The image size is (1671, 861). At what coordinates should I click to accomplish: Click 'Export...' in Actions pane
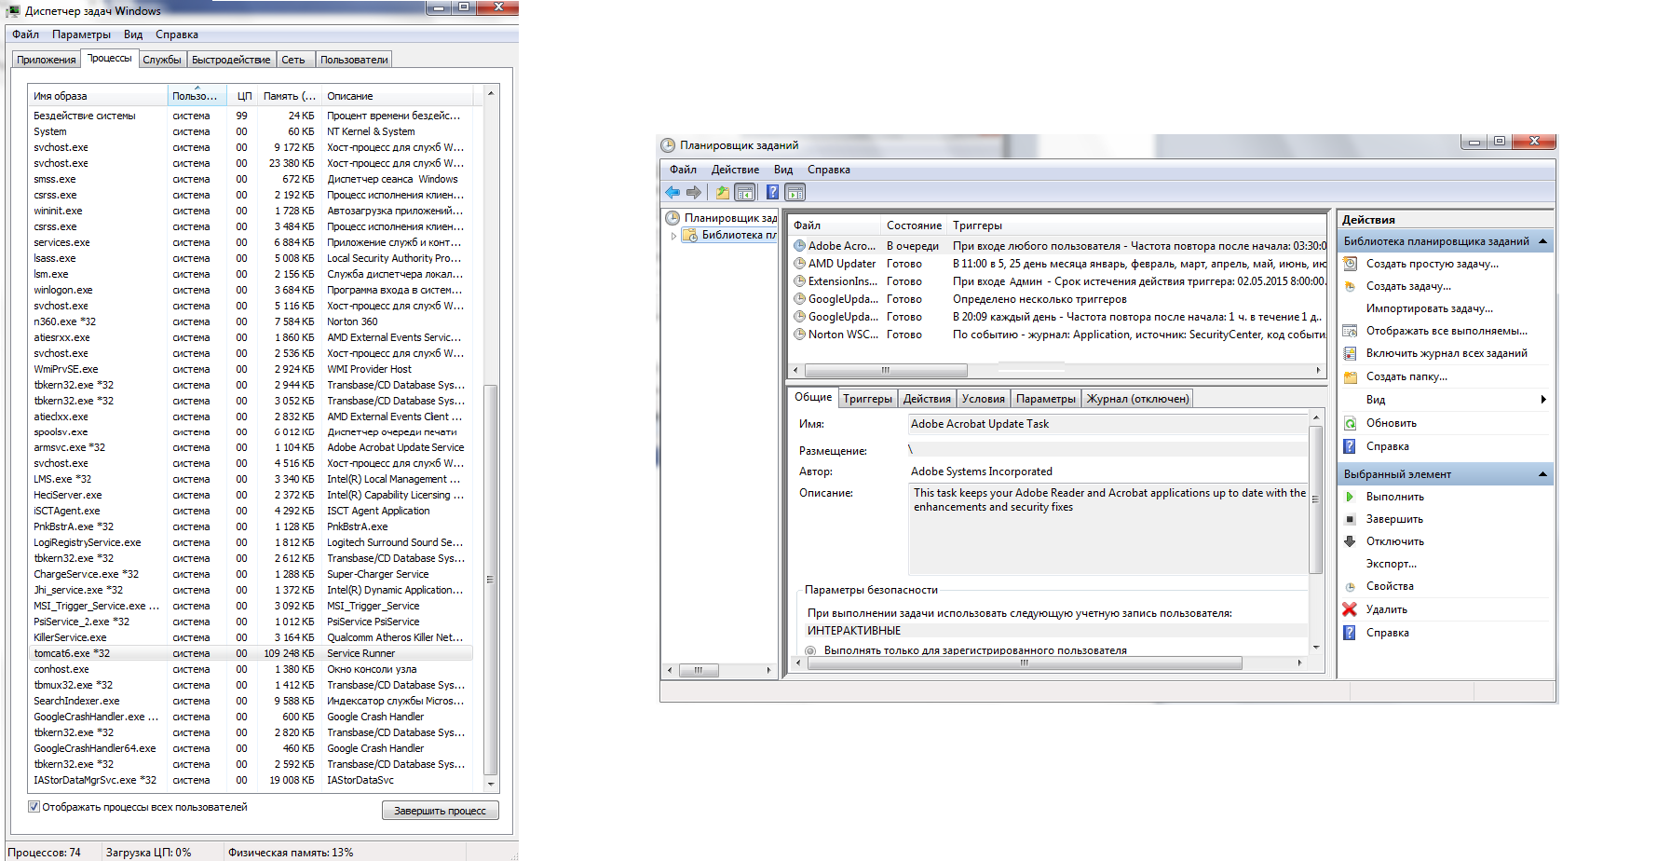pos(1391,564)
